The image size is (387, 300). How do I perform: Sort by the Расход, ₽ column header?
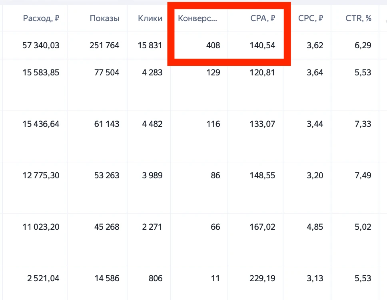[41, 18]
